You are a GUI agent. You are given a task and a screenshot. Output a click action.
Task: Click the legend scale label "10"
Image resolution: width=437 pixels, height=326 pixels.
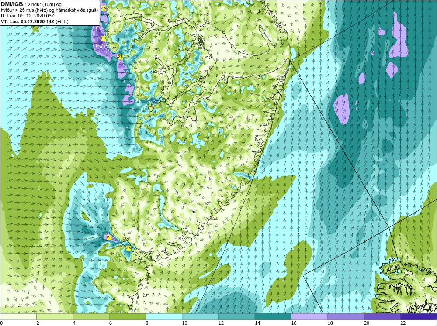tap(184, 323)
